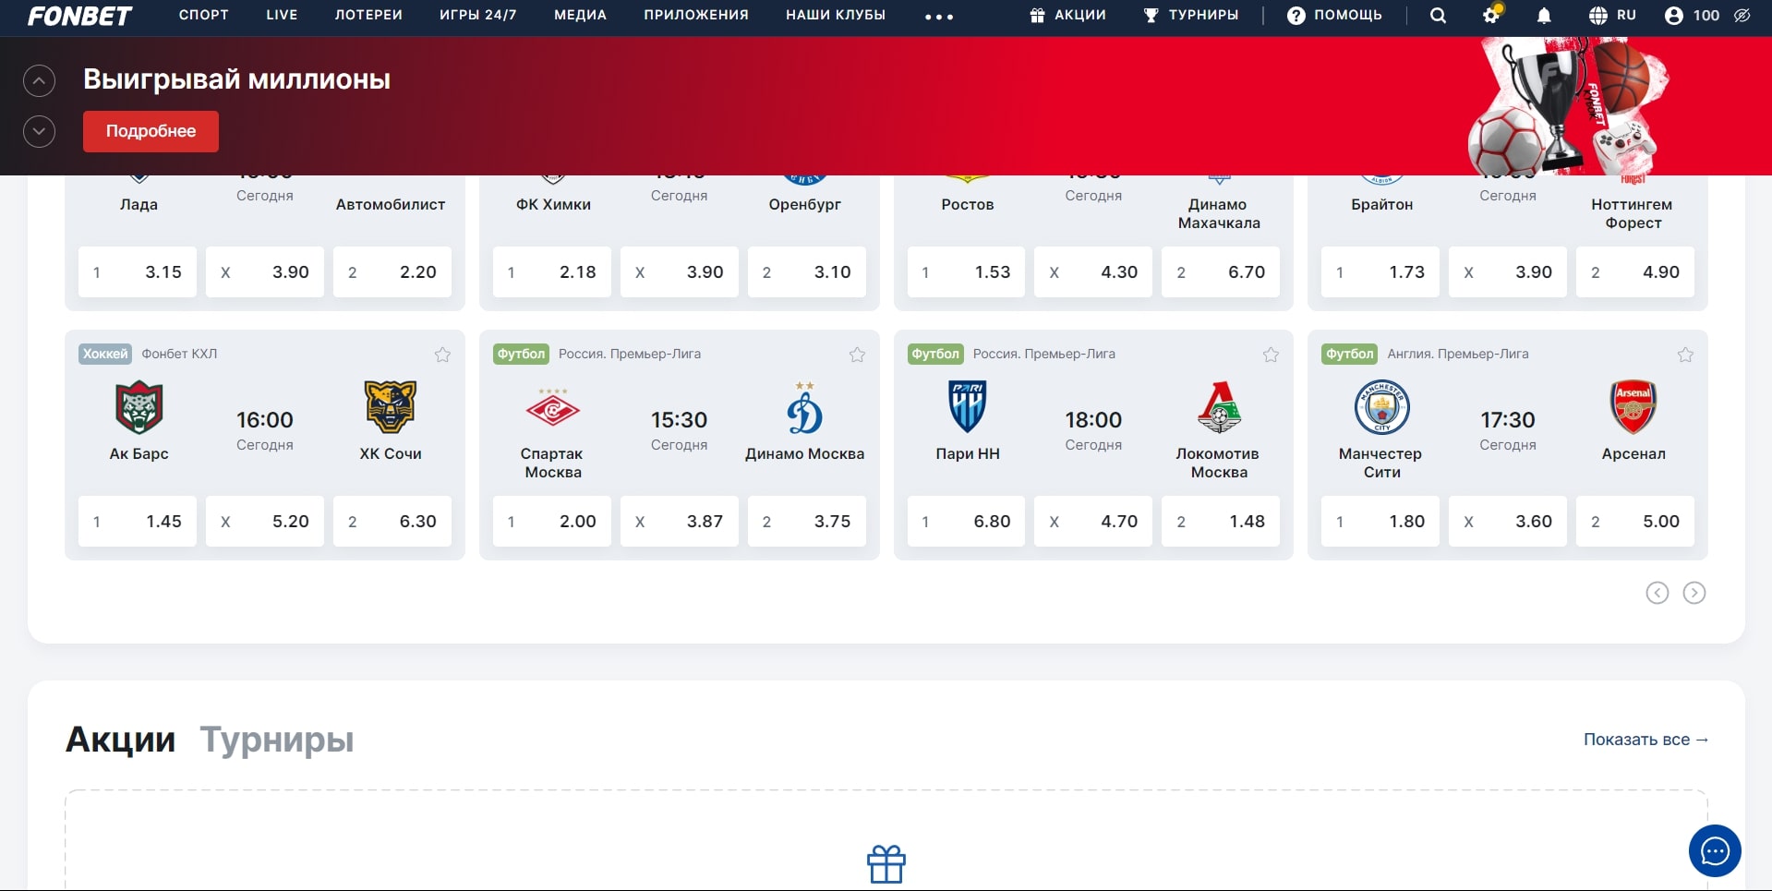This screenshot has height=891, width=1772.
Task: Open ПОМОЩЬ help link
Action: (1334, 15)
